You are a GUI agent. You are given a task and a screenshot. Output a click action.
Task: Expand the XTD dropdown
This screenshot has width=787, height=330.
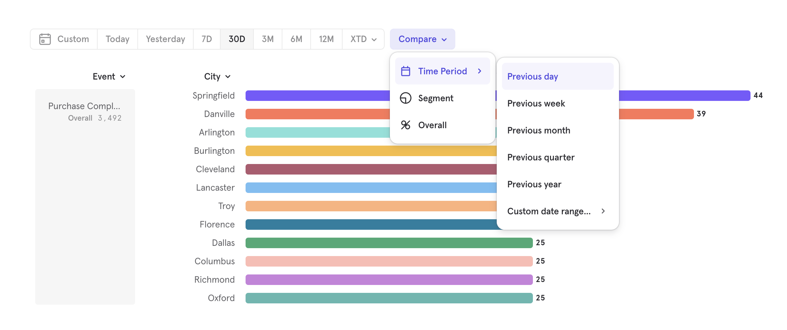point(363,39)
